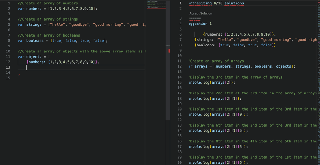Image resolution: width=320 pixels, height=165 pixels.
Task: Click the "console.log(arrays[2][1][0]);" line
Action: coord(219,114)
